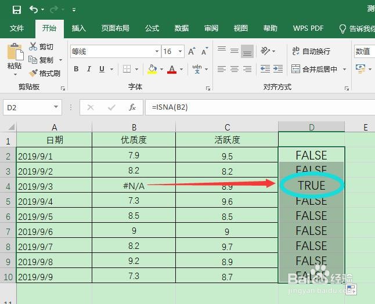This screenshot has width=375, height=304.
Task: Click the horizontal Center align icon
Action: click(x=235, y=69)
